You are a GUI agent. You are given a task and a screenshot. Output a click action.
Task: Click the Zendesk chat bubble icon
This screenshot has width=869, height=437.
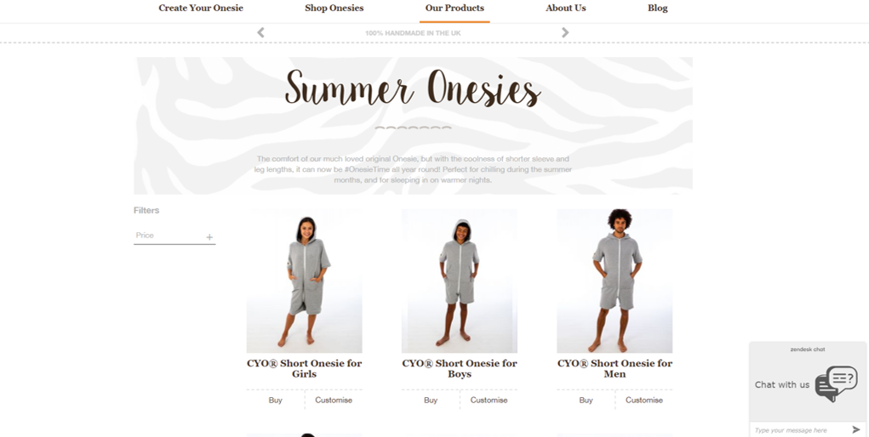[836, 383]
